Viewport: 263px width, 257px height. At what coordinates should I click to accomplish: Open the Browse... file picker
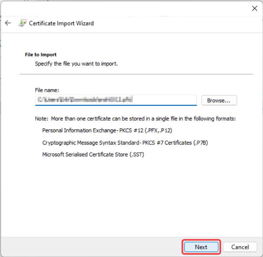(x=219, y=100)
